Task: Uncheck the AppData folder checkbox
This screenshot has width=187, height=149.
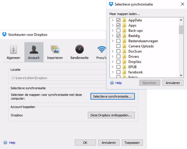Action: coord(118,20)
